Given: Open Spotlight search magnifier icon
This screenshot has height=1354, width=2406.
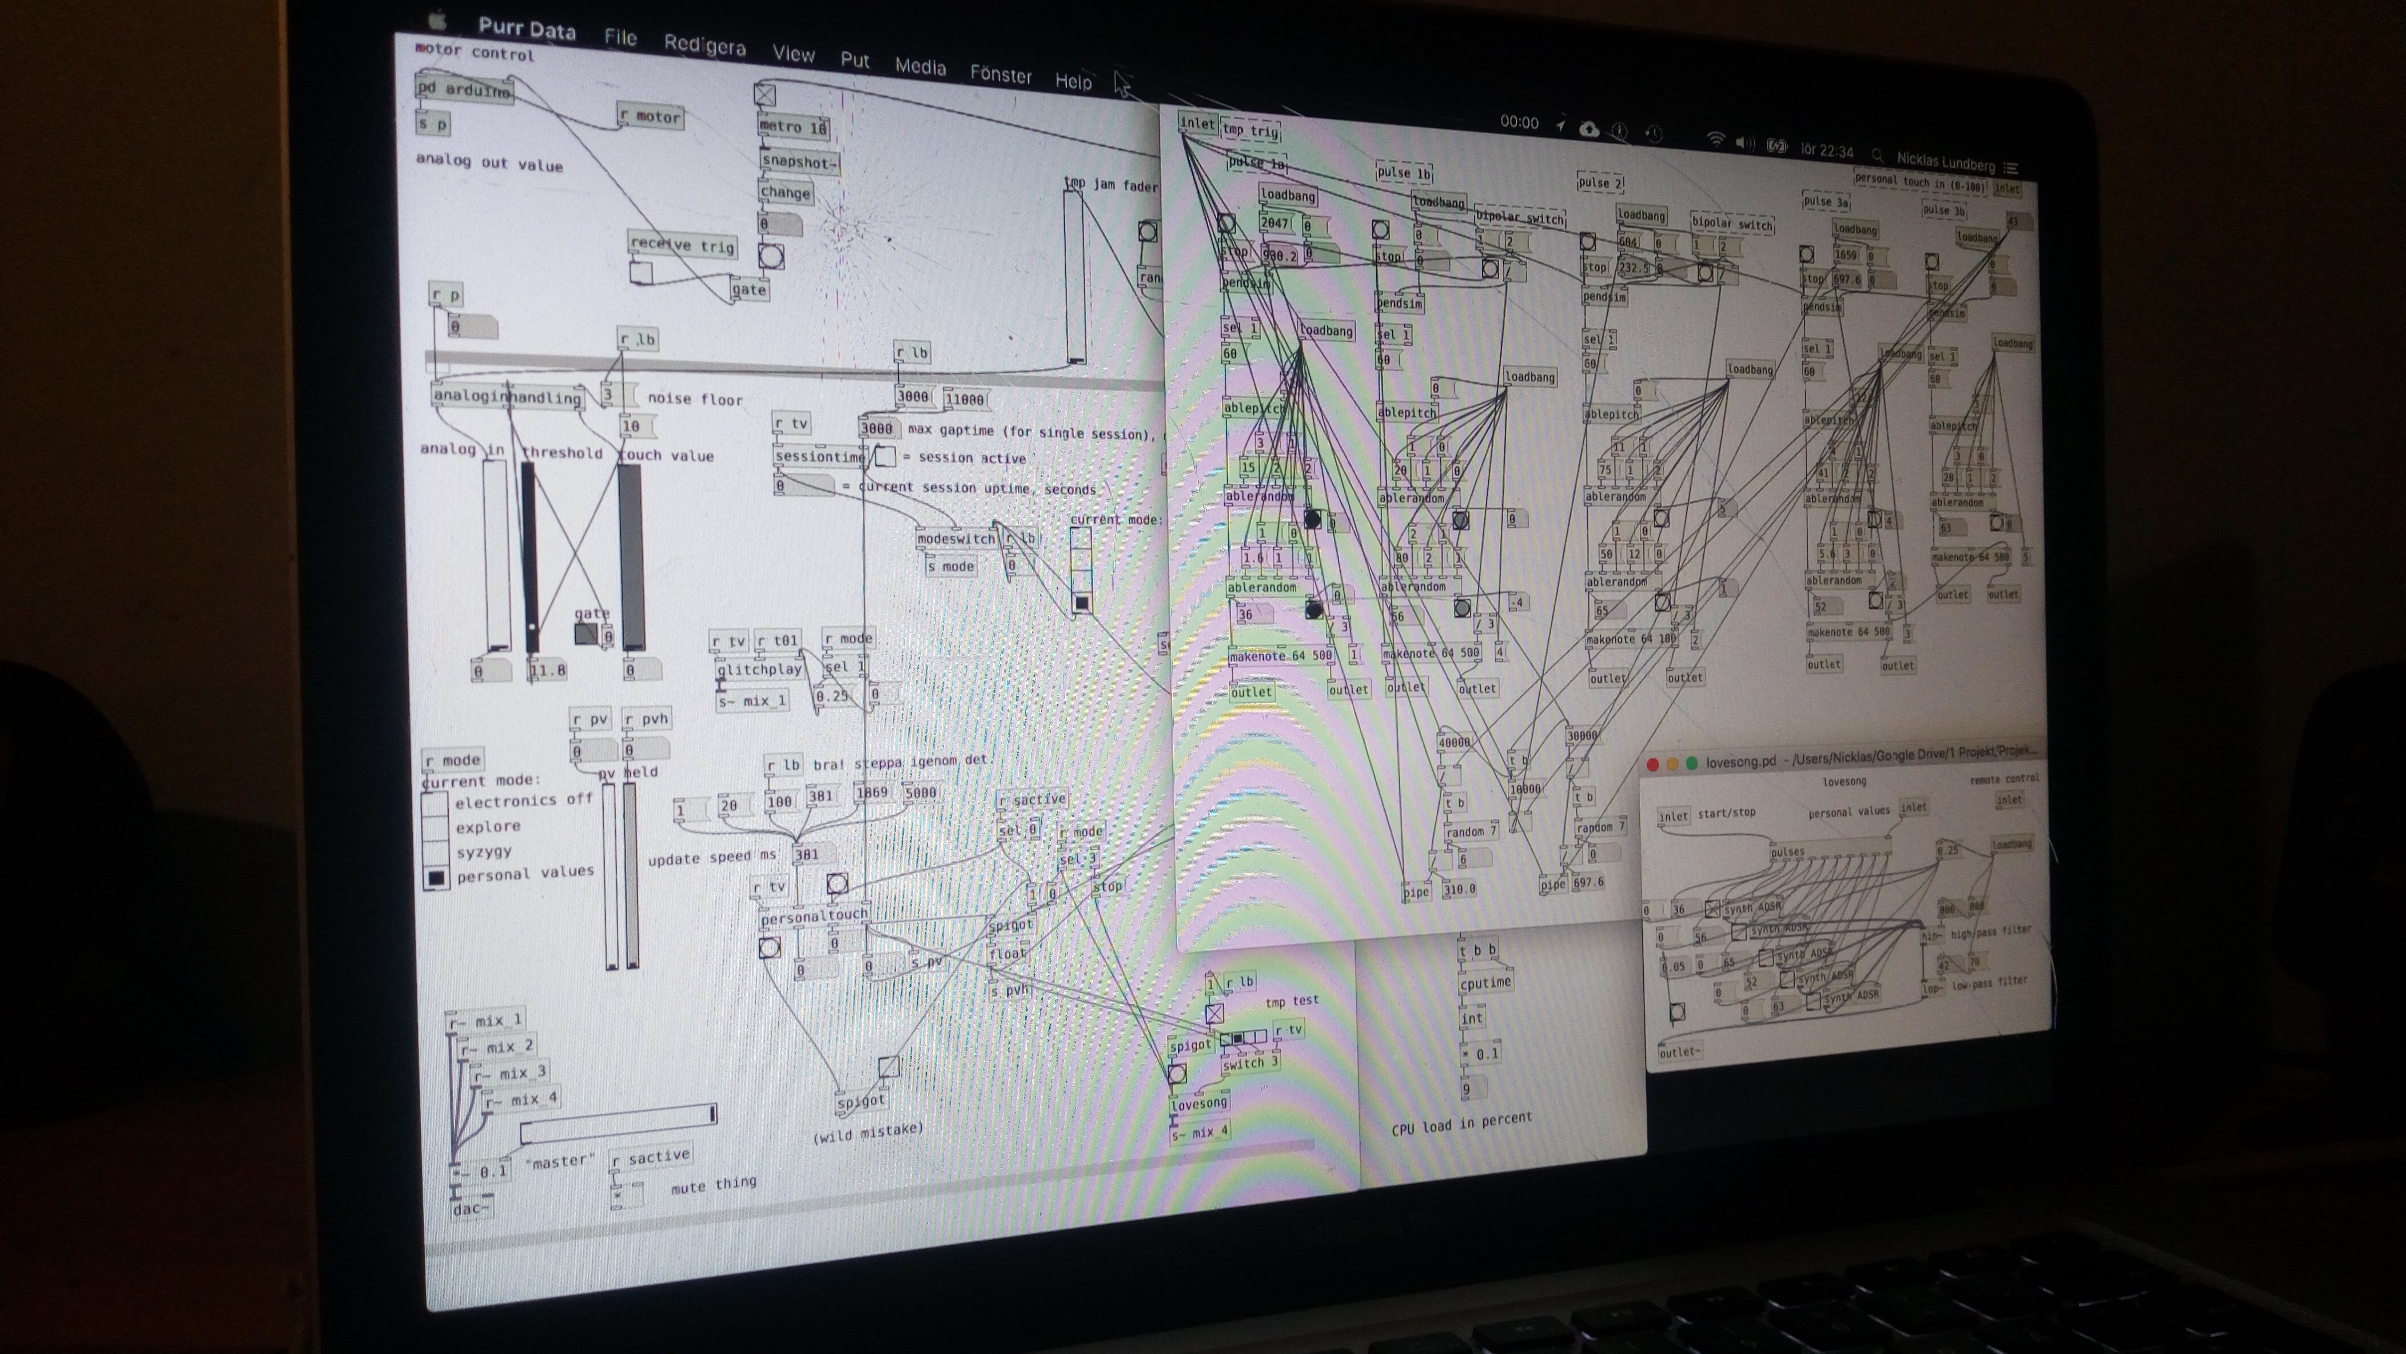Looking at the screenshot, I should pos(1877,155).
